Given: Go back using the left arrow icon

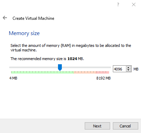Looking at the screenshot, I should pos(5,18).
